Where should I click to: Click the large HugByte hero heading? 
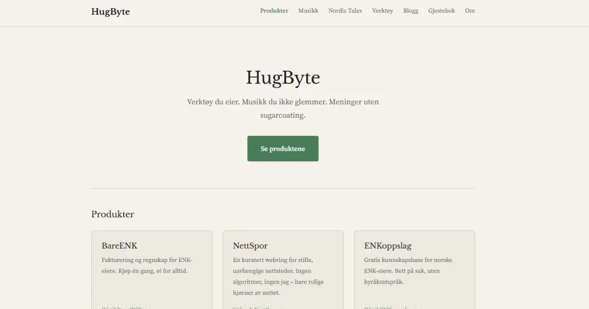pos(283,78)
